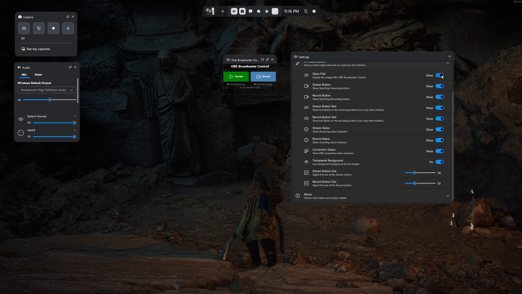Open Headphones output device dropdown

click(x=47, y=90)
